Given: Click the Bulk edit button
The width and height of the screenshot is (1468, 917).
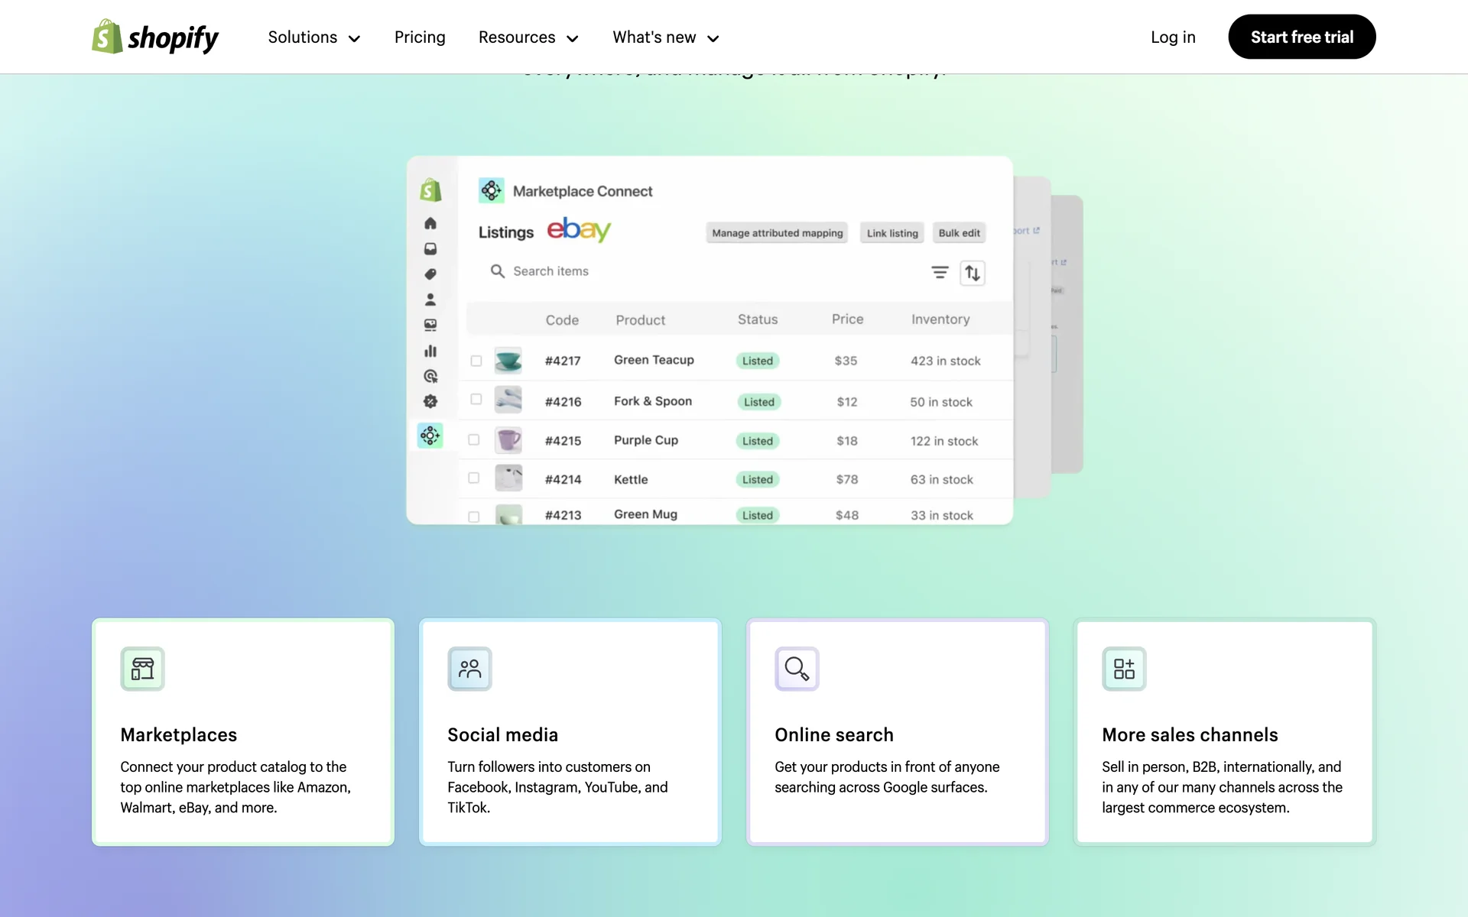Looking at the screenshot, I should [x=959, y=233].
